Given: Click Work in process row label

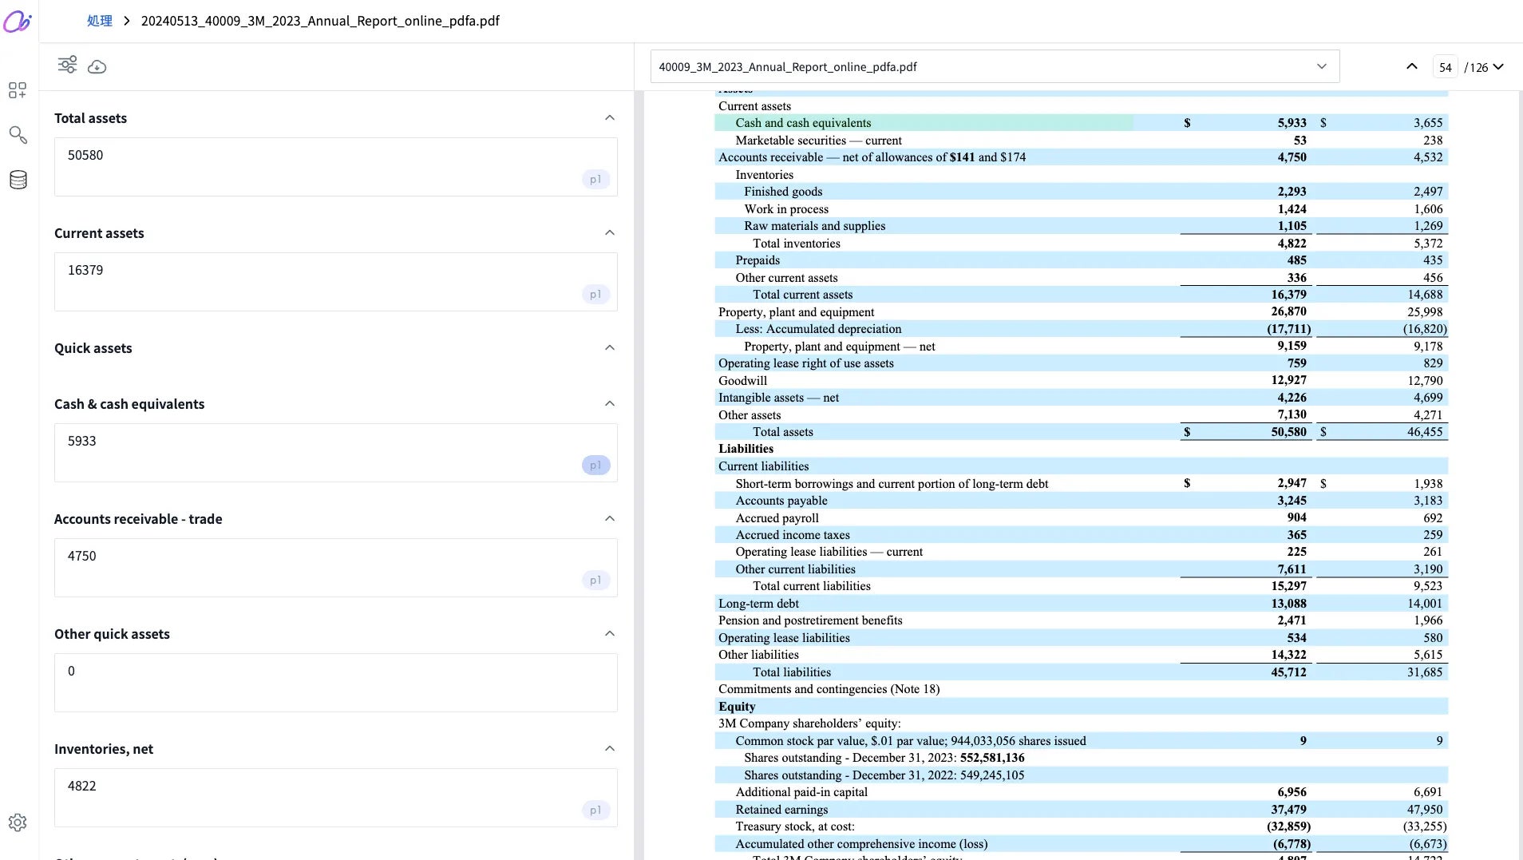Looking at the screenshot, I should [786, 209].
